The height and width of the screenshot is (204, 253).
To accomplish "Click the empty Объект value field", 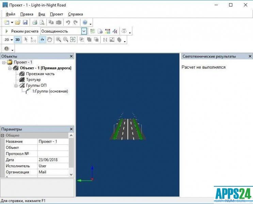I will pos(53,148).
